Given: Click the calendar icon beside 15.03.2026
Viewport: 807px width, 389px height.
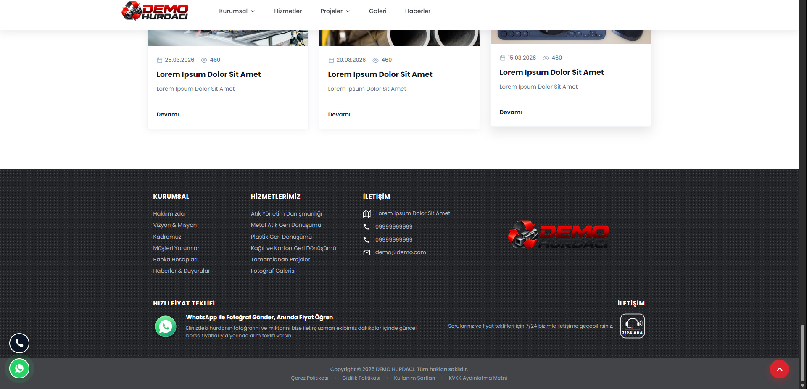Looking at the screenshot, I should tap(503, 58).
